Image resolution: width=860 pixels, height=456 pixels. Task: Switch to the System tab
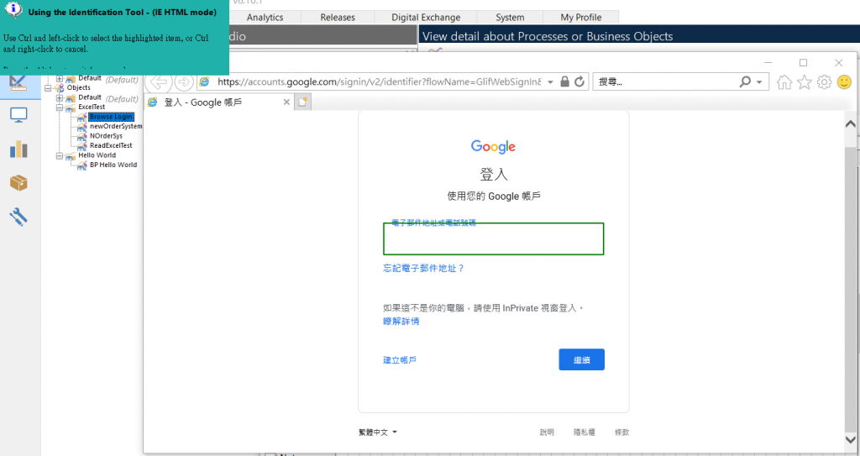tap(510, 18)
